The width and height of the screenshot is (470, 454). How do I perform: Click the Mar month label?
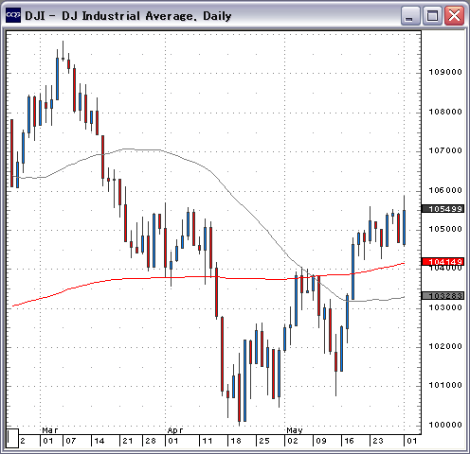coord(50,430)
